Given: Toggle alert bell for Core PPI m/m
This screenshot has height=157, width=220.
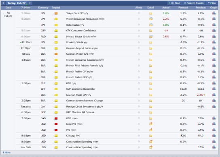Looking at the screenshot, I should coord(139,124).
